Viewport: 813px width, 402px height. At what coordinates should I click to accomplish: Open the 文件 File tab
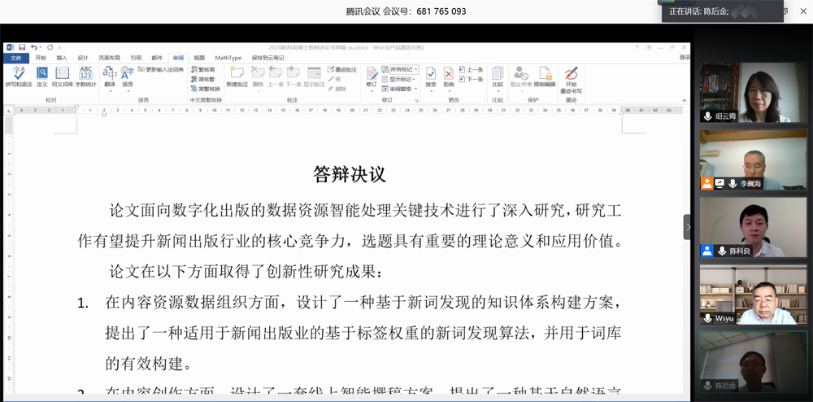click(16, 58)
